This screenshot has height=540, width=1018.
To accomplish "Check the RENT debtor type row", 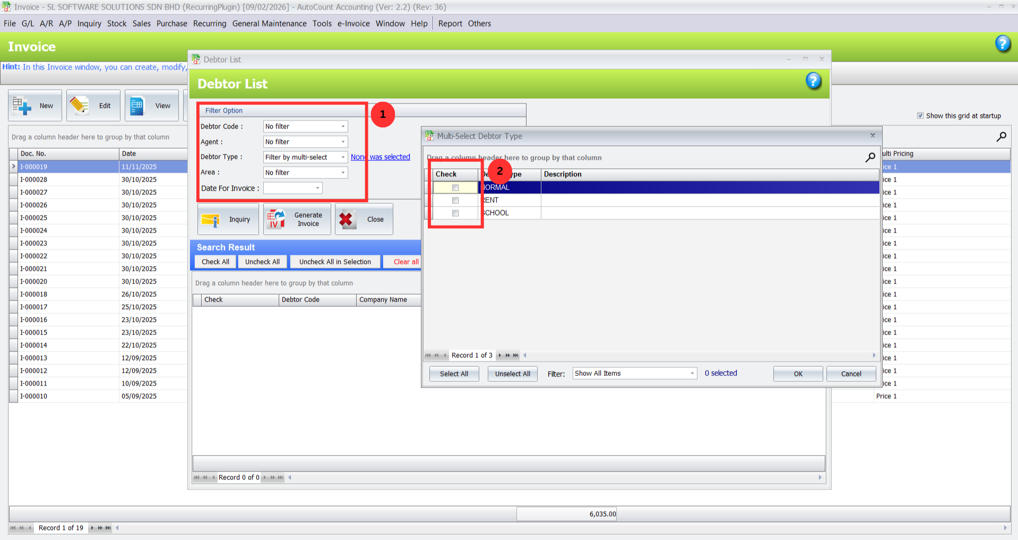I will 455,200.
